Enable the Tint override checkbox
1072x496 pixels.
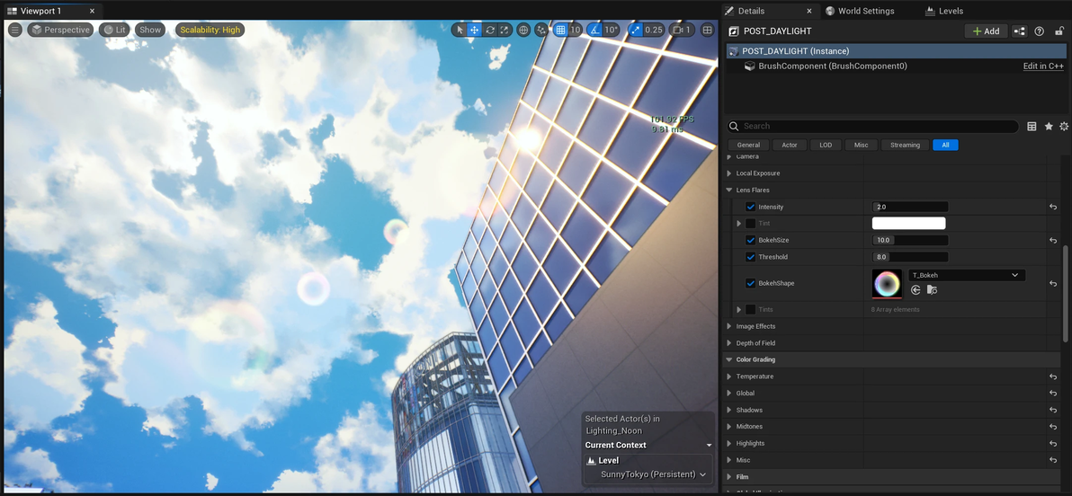pos(751,224)
